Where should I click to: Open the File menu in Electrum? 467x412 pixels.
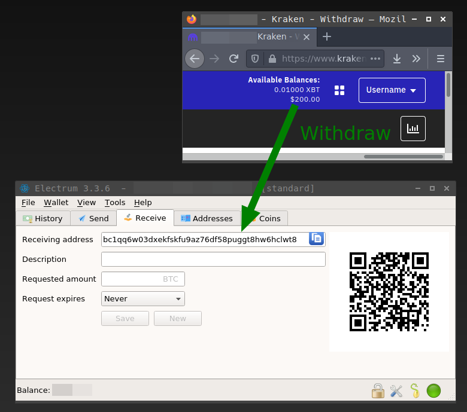point(28,202)
